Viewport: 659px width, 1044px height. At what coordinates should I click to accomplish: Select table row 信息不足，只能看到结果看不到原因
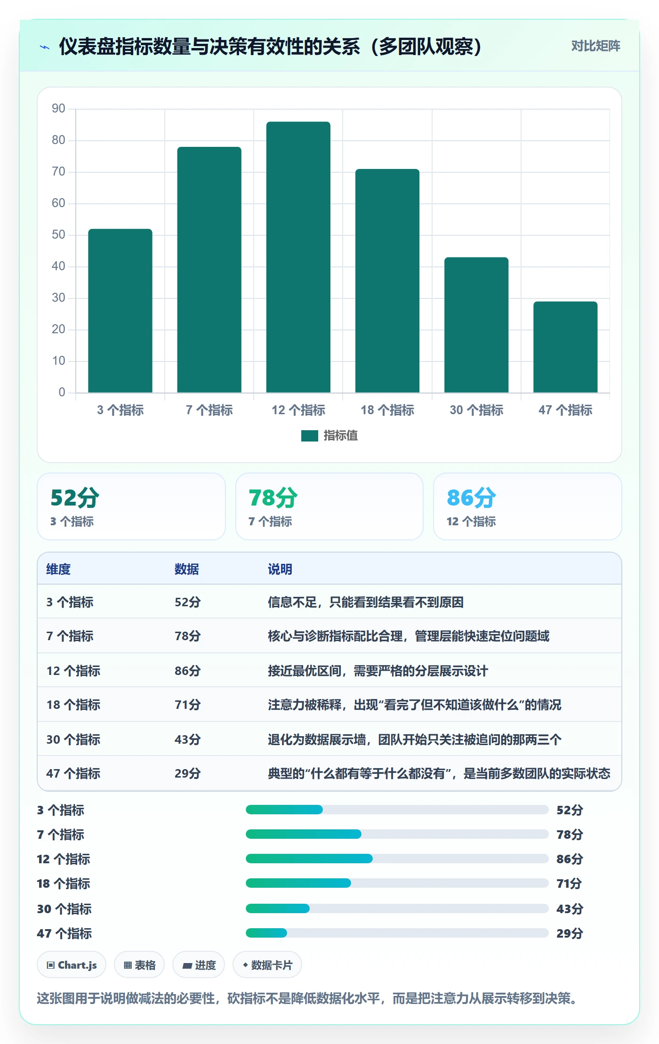coord(329,602)
